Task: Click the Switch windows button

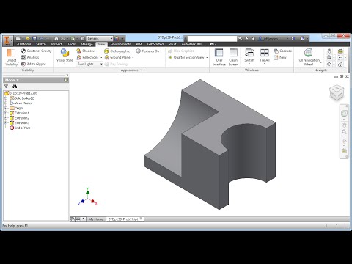Action: click(x=249, y=56)
